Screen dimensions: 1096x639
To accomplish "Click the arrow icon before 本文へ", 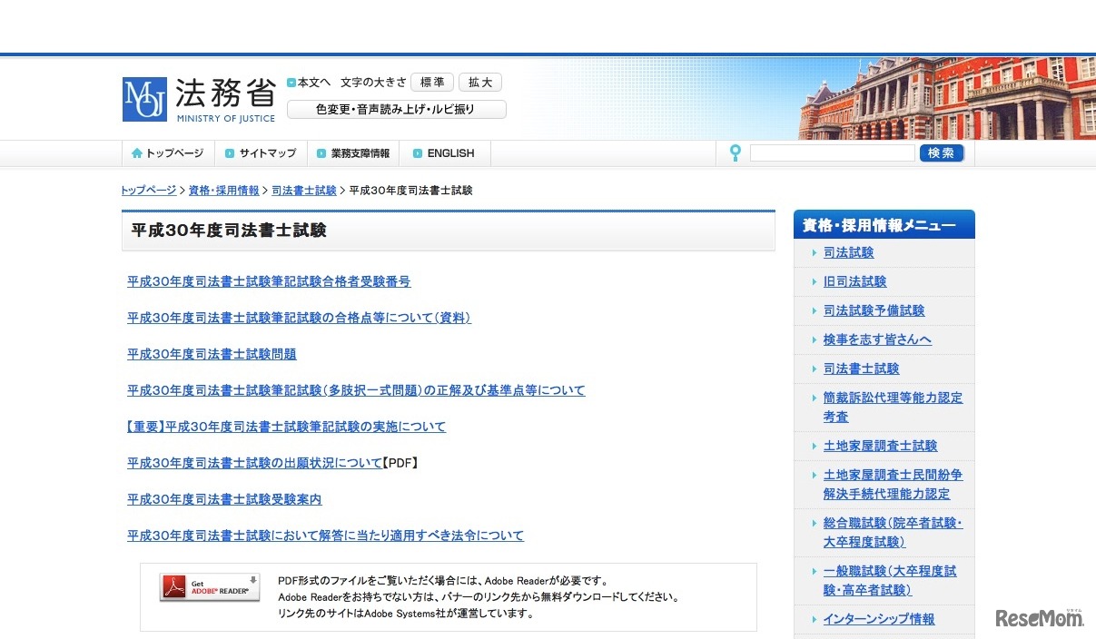I will (x=291, y=82).
